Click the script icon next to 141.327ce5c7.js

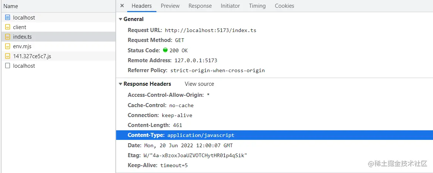point(7,56)
